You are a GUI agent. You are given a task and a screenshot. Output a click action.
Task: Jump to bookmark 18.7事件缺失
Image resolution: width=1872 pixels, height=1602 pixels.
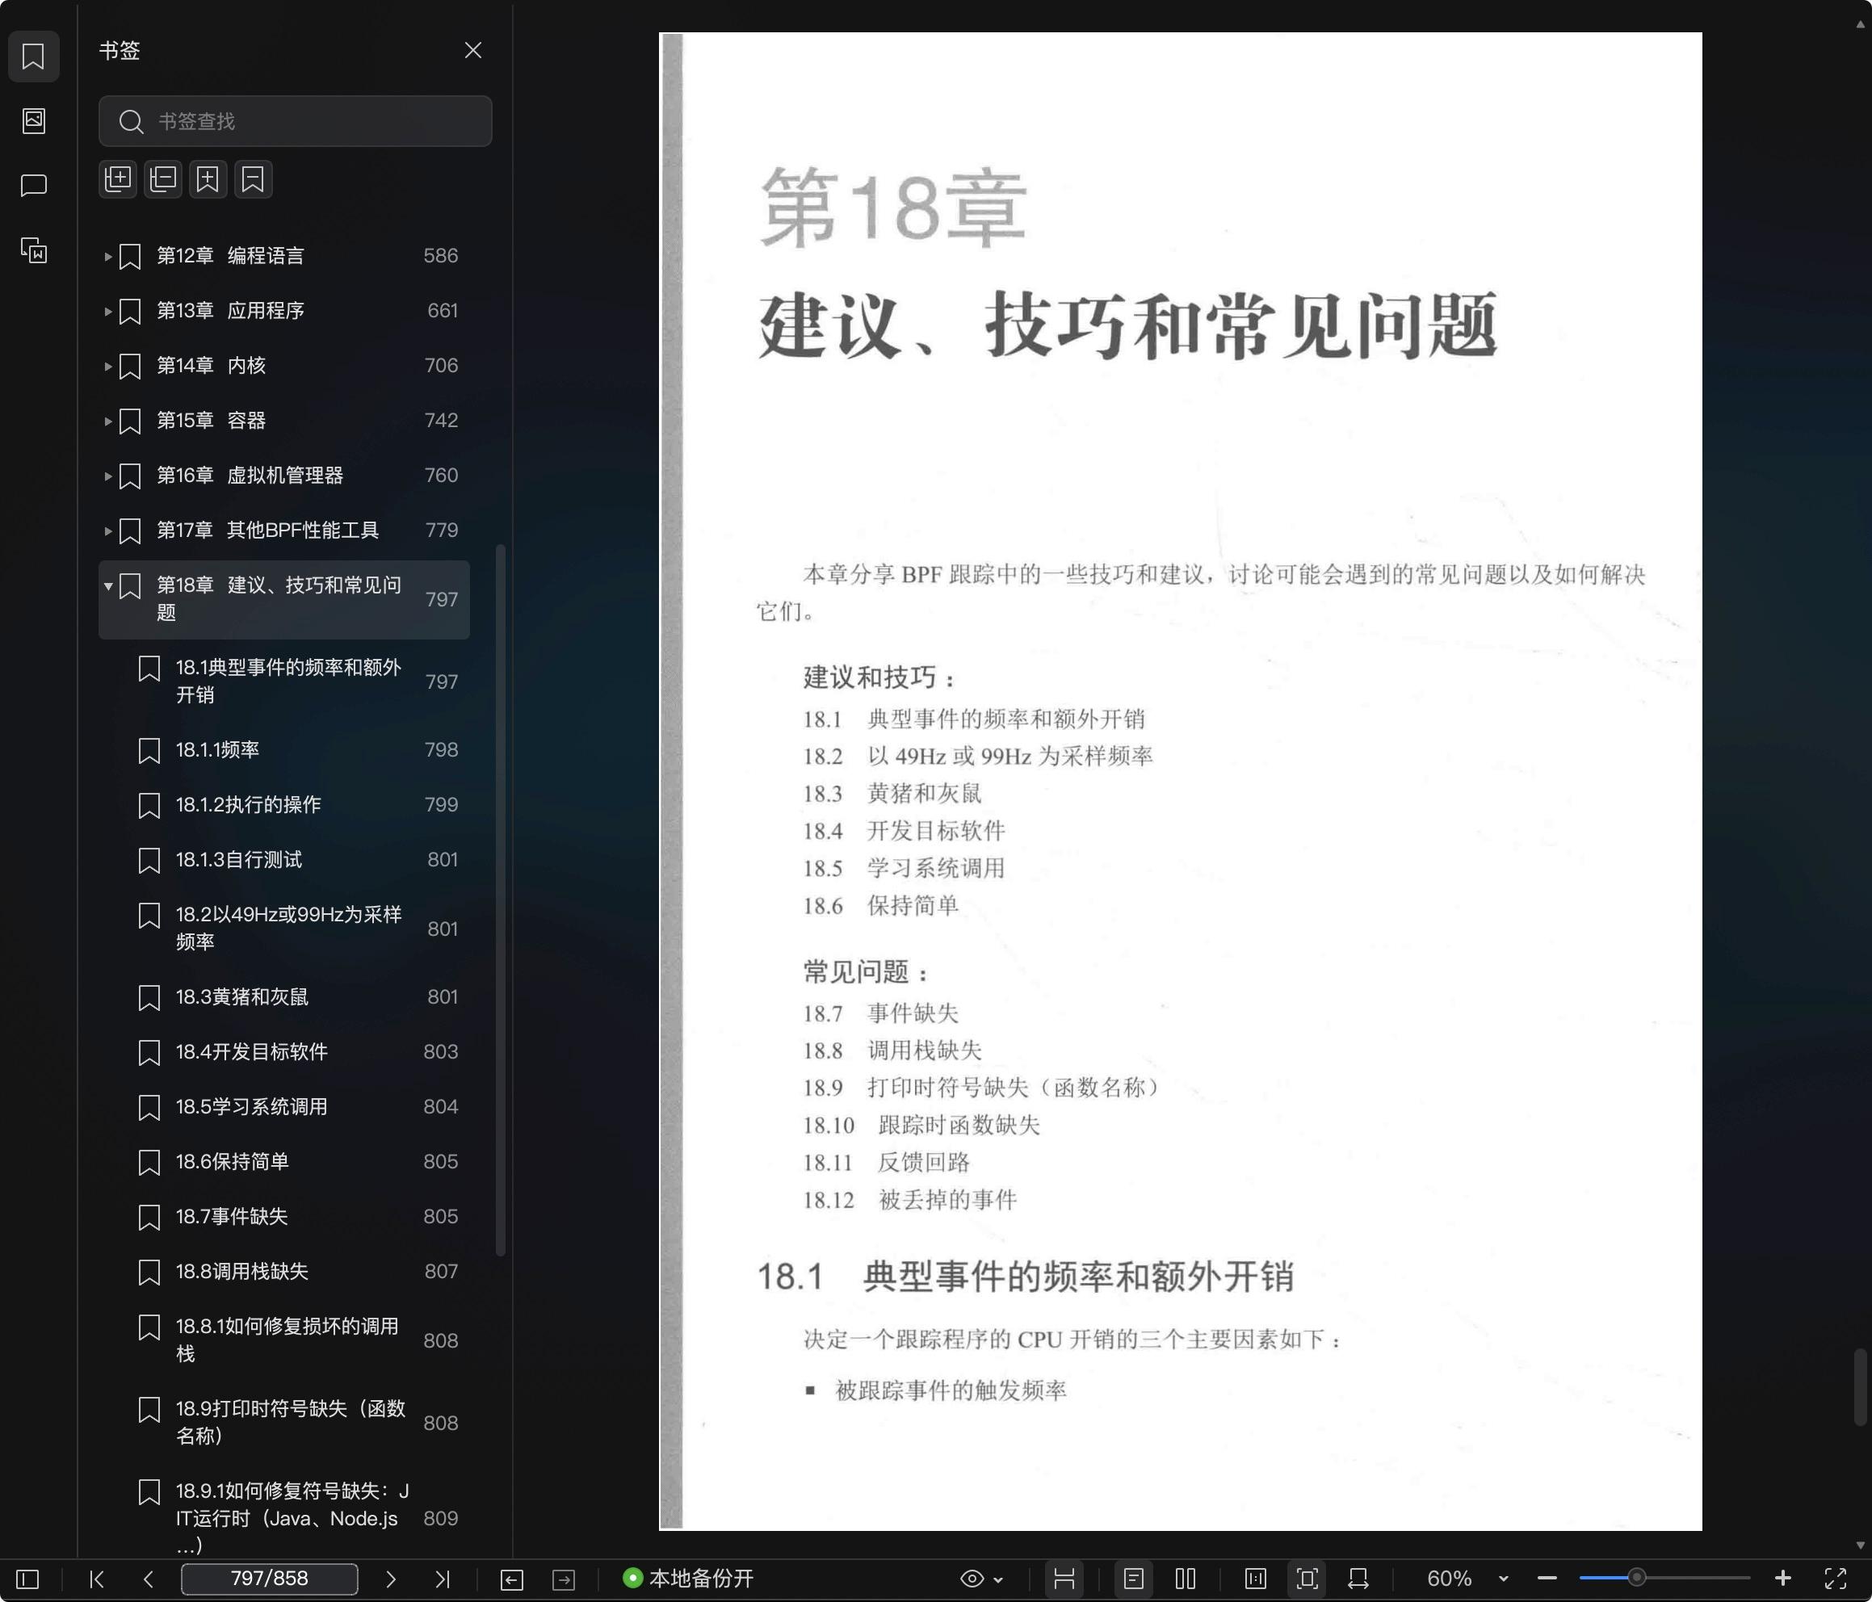pyautogui.click(x=283, y=1217)
